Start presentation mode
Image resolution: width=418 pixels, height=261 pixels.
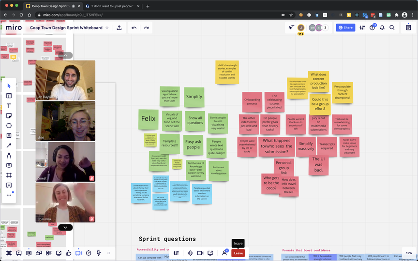(x=19, y=253)
